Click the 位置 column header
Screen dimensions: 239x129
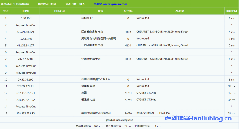coord(100,11)
